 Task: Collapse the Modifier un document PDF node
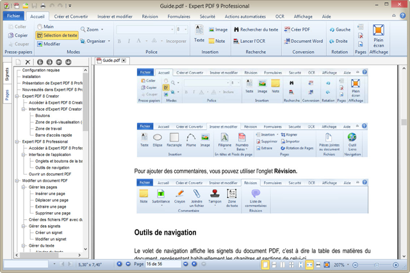[17, 180]
